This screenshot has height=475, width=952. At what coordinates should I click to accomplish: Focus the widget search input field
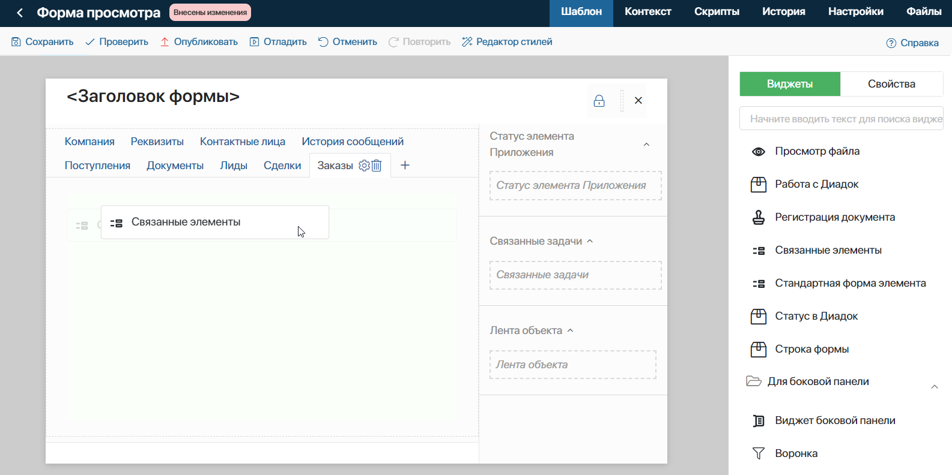tap(841, 119)
